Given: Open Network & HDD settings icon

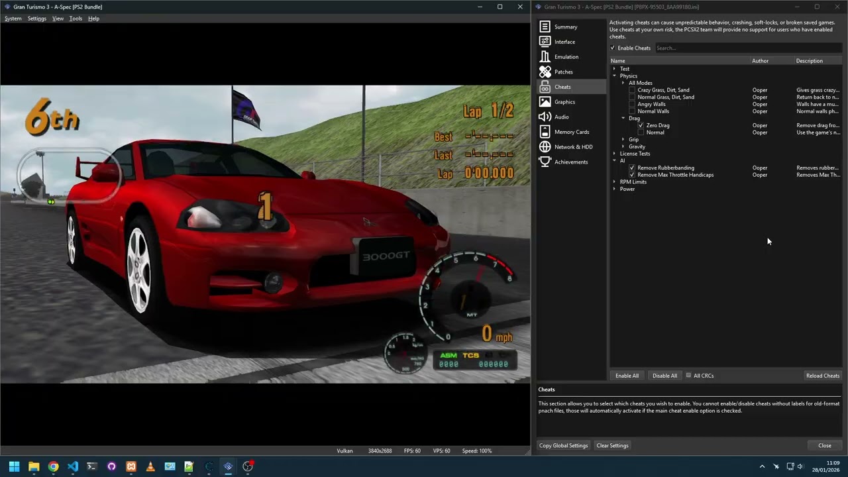Looking at the screenshot, I should [545, 147].
